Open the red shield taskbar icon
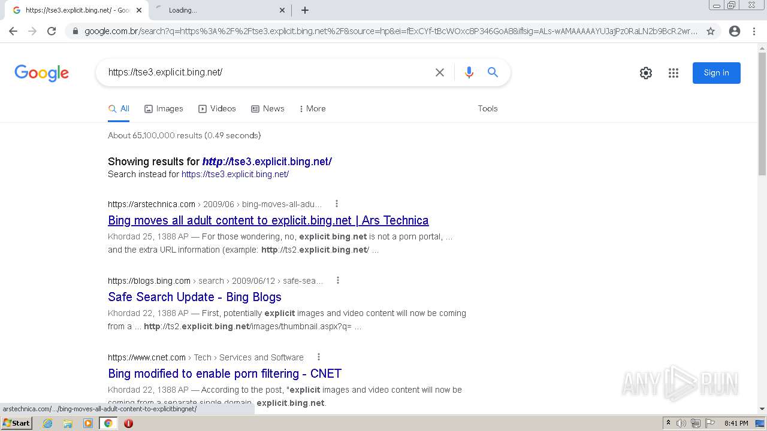The height and width of the screenshot is (431, 767). click(x=128, y=423)
